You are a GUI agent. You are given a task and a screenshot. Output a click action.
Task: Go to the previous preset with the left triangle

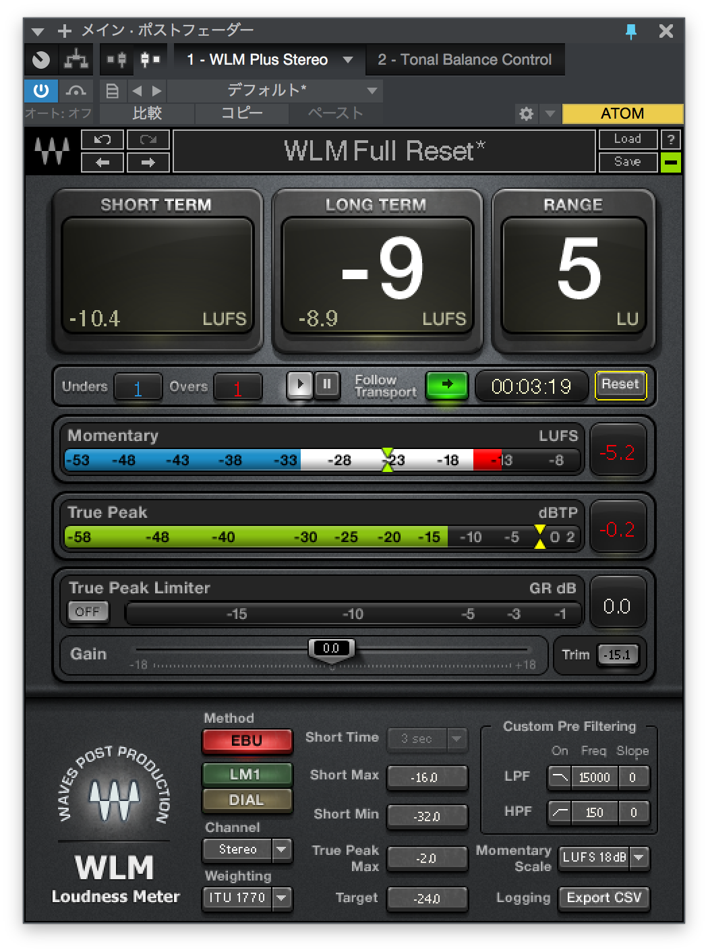137,90
